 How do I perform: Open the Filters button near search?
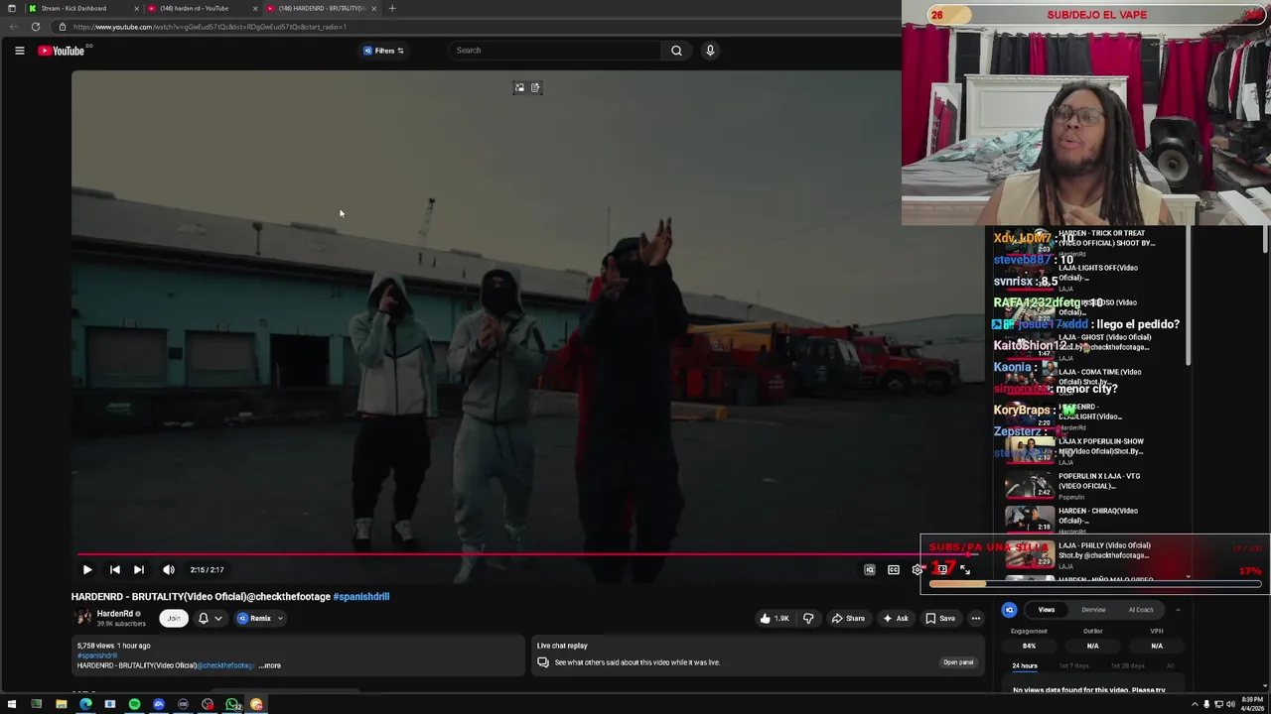[383, 51]
